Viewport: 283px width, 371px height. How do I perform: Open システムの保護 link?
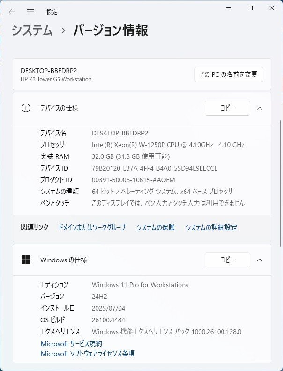tap(156, 227)
